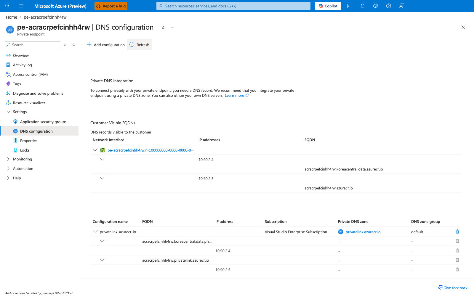Click the private endpoint DNS icon next to the title

10,30
